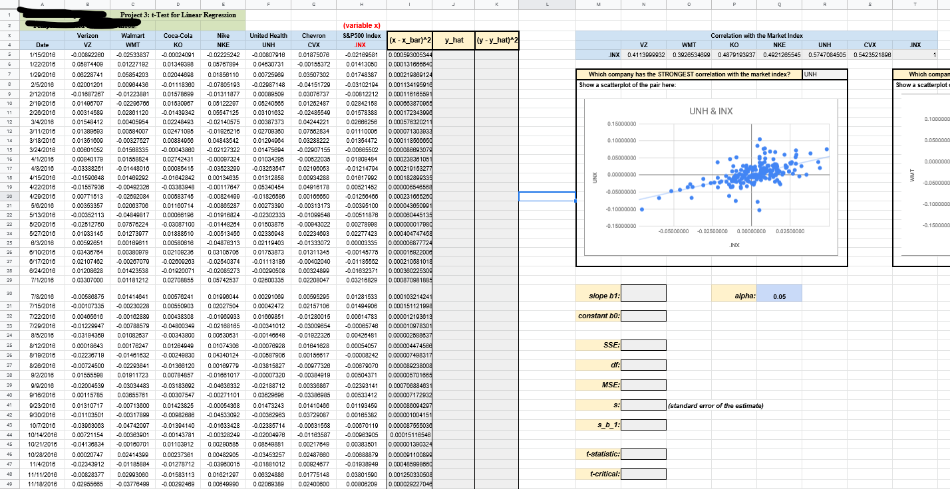
Task: Click the correlation value 0.4879193937
Action: 734,54
